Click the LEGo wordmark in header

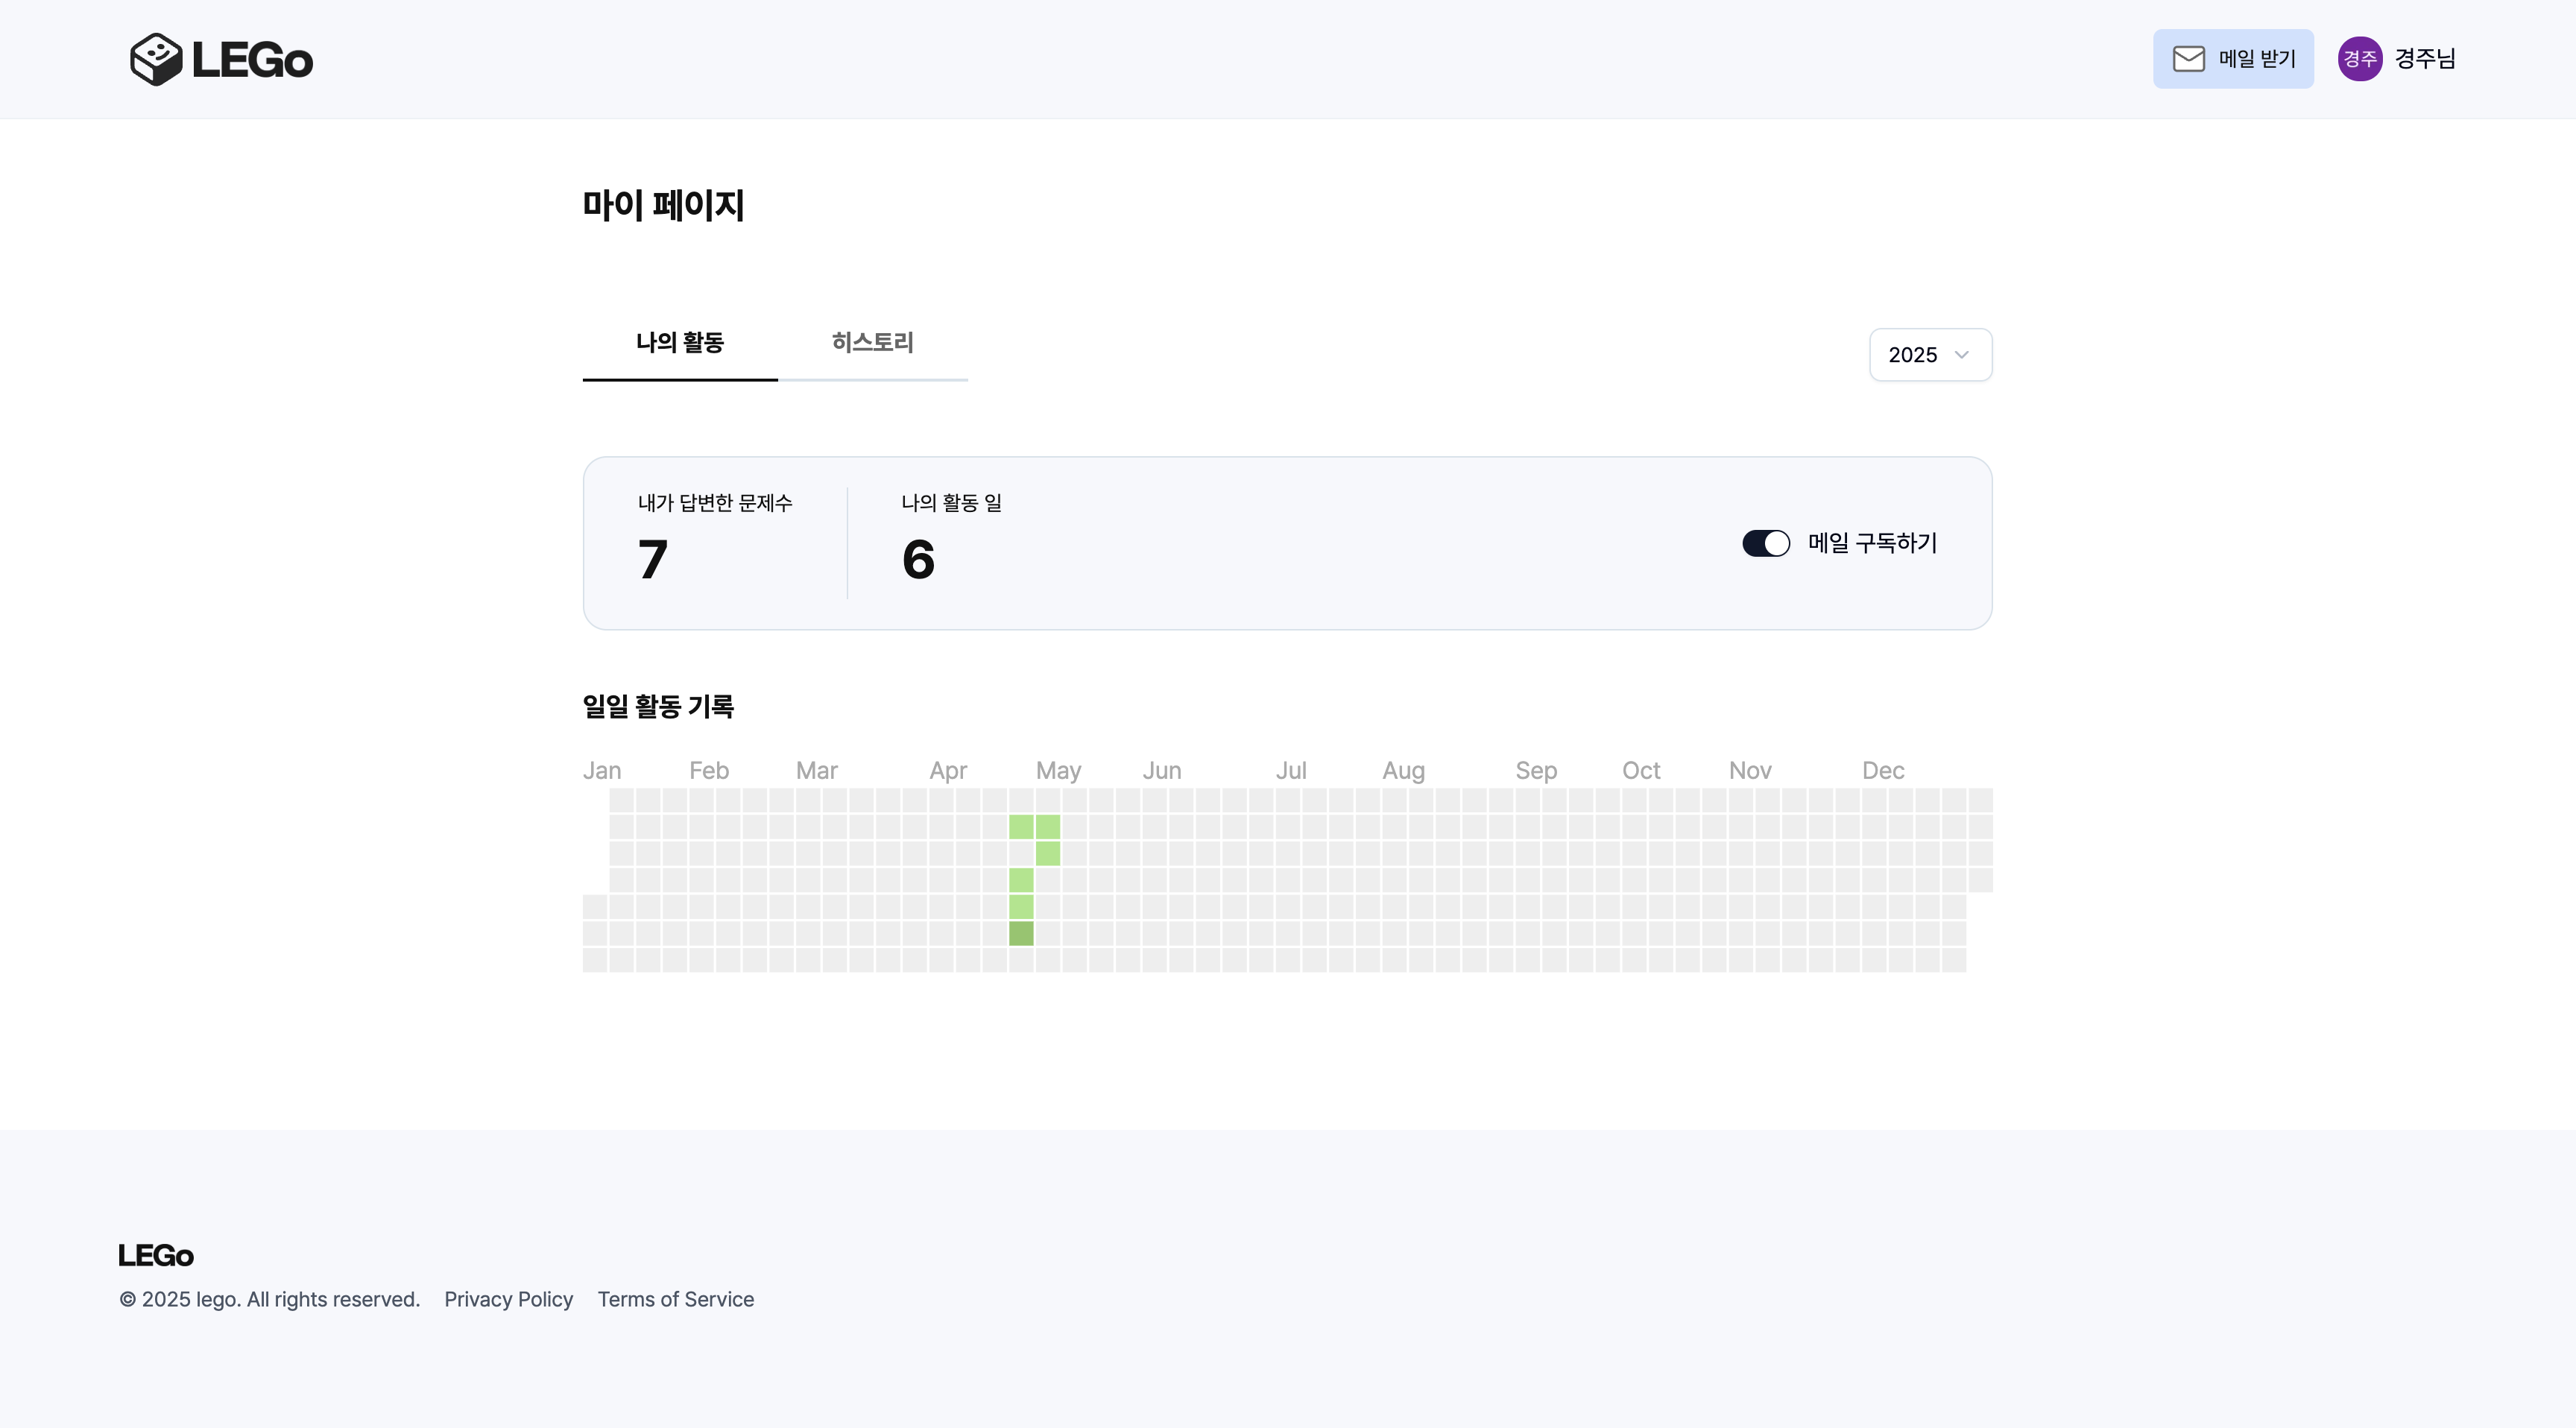coord(252,60)
